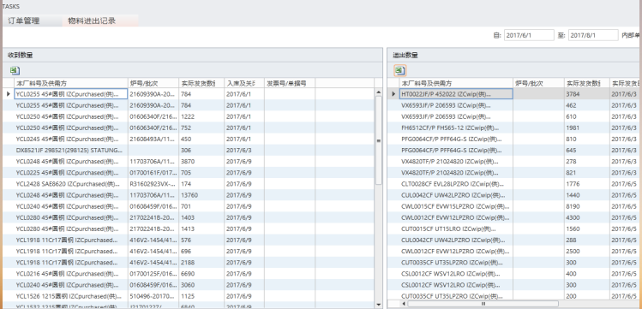Select the CLT0028CF EVL28LPZRO row

coord(514,184)
